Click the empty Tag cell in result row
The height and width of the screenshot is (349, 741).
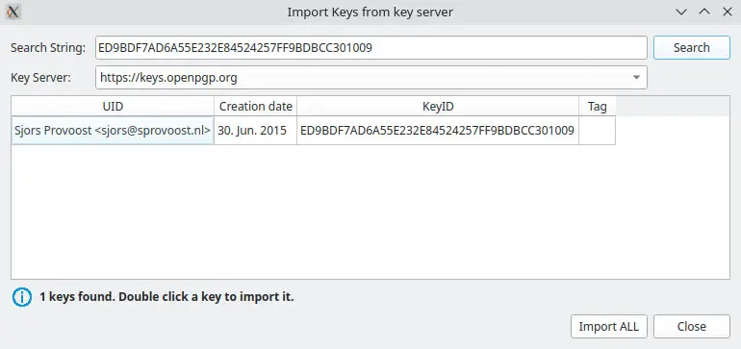[x=597, y=131]
